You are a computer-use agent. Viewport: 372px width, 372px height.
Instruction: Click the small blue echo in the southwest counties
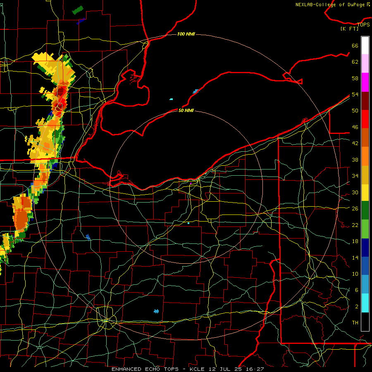[88, 237]
